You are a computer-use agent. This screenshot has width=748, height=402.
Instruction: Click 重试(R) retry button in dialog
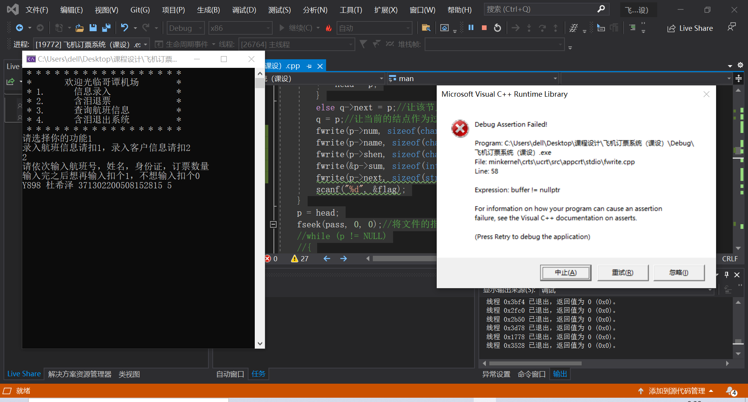(x=623, y=273)
